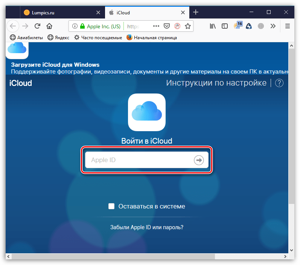Click the forward navigation arrow
300x265 pixels.
coord(25,26)
